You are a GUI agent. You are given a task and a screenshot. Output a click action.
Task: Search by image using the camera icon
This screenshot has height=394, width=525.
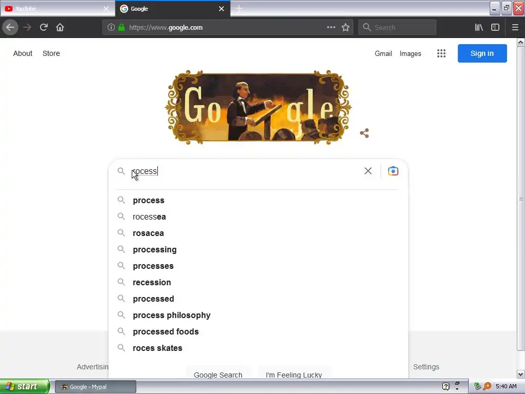pyautogui.click(x=393, y=171)
